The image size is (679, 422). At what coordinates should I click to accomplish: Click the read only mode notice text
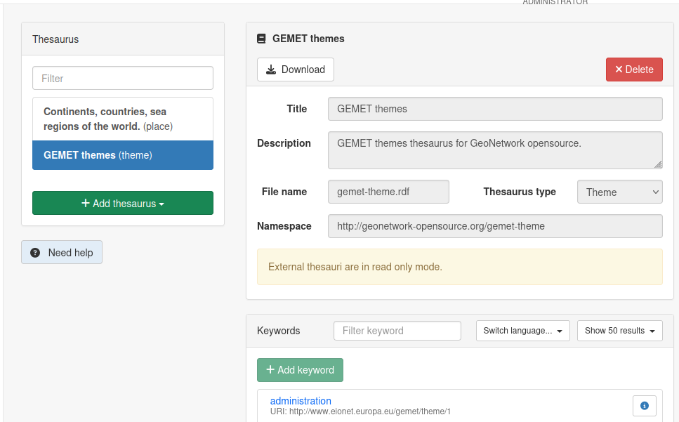[x=355, y=267]
